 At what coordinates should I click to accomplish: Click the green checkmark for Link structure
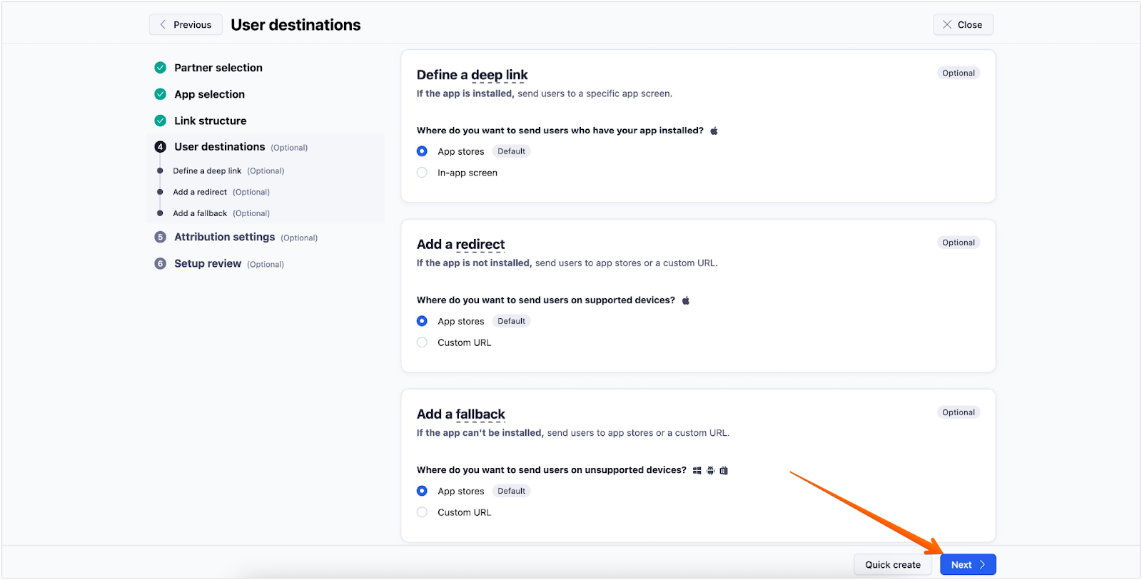(x=161, y=121)
